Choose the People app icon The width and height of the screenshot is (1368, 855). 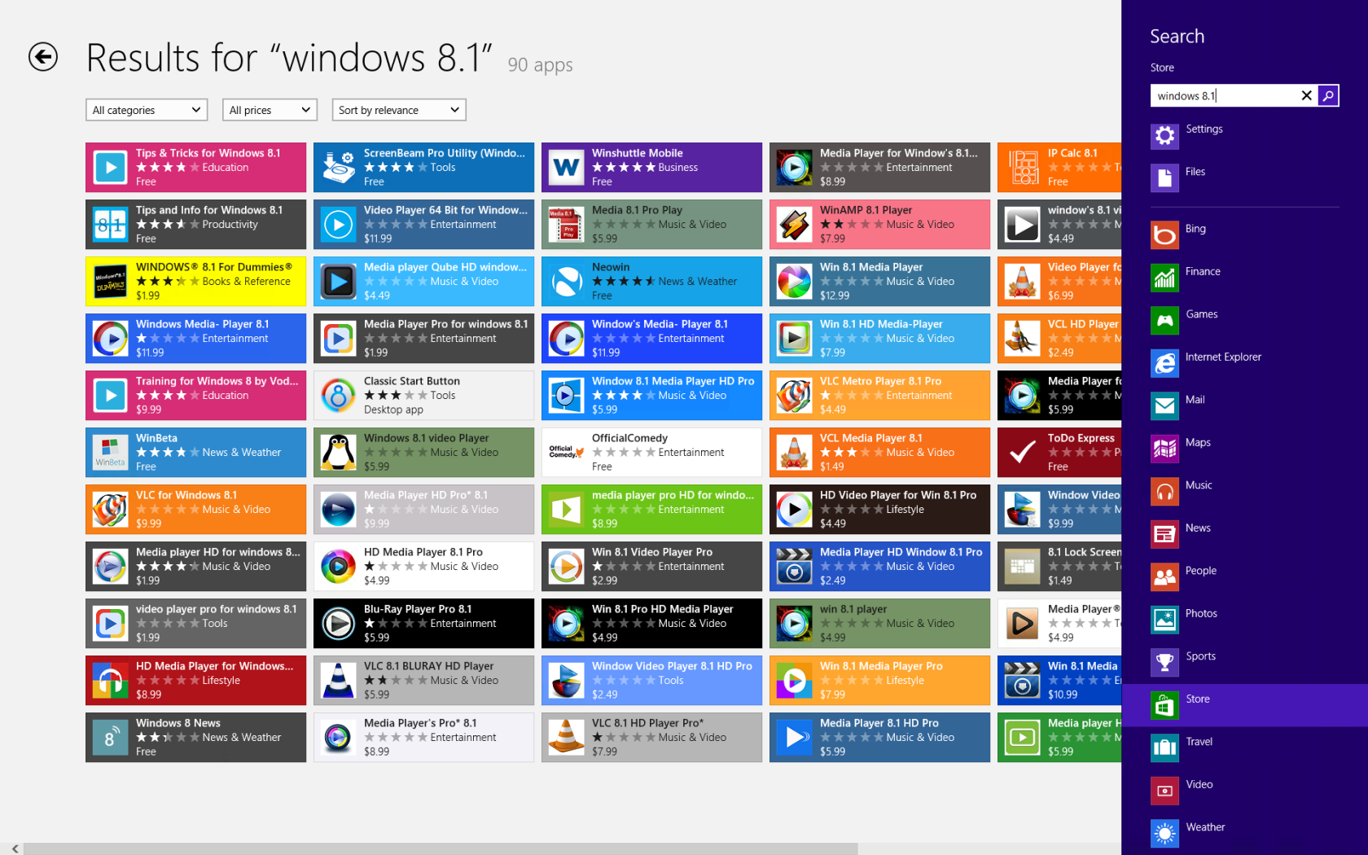(x=1164, y=577)
